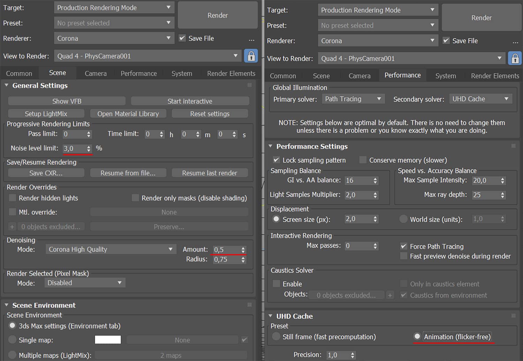Click the Show VFB button
Image resolution: width=523 pixels, height=361 pixels.
[67, 101]
